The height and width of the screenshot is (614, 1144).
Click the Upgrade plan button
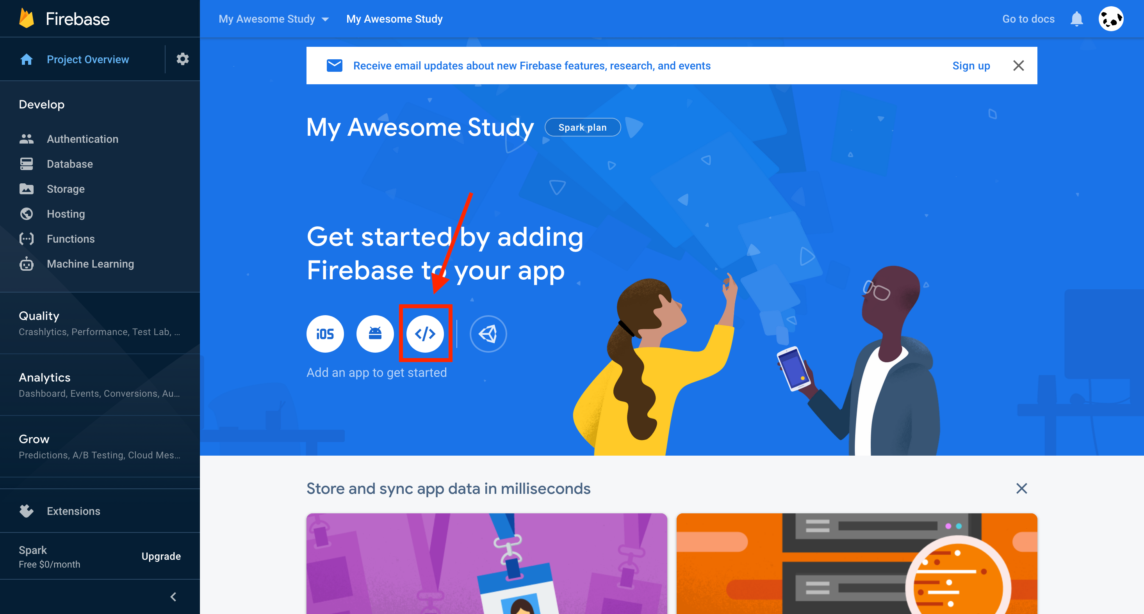click(x=161, y=556)
